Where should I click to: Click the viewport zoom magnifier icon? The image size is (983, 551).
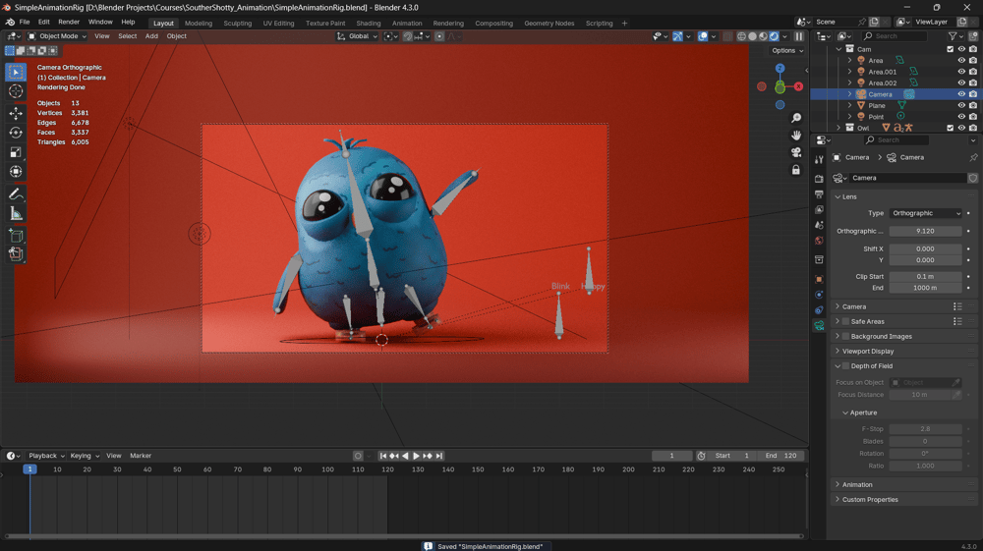pyautogui.click(x=796, y=118)
